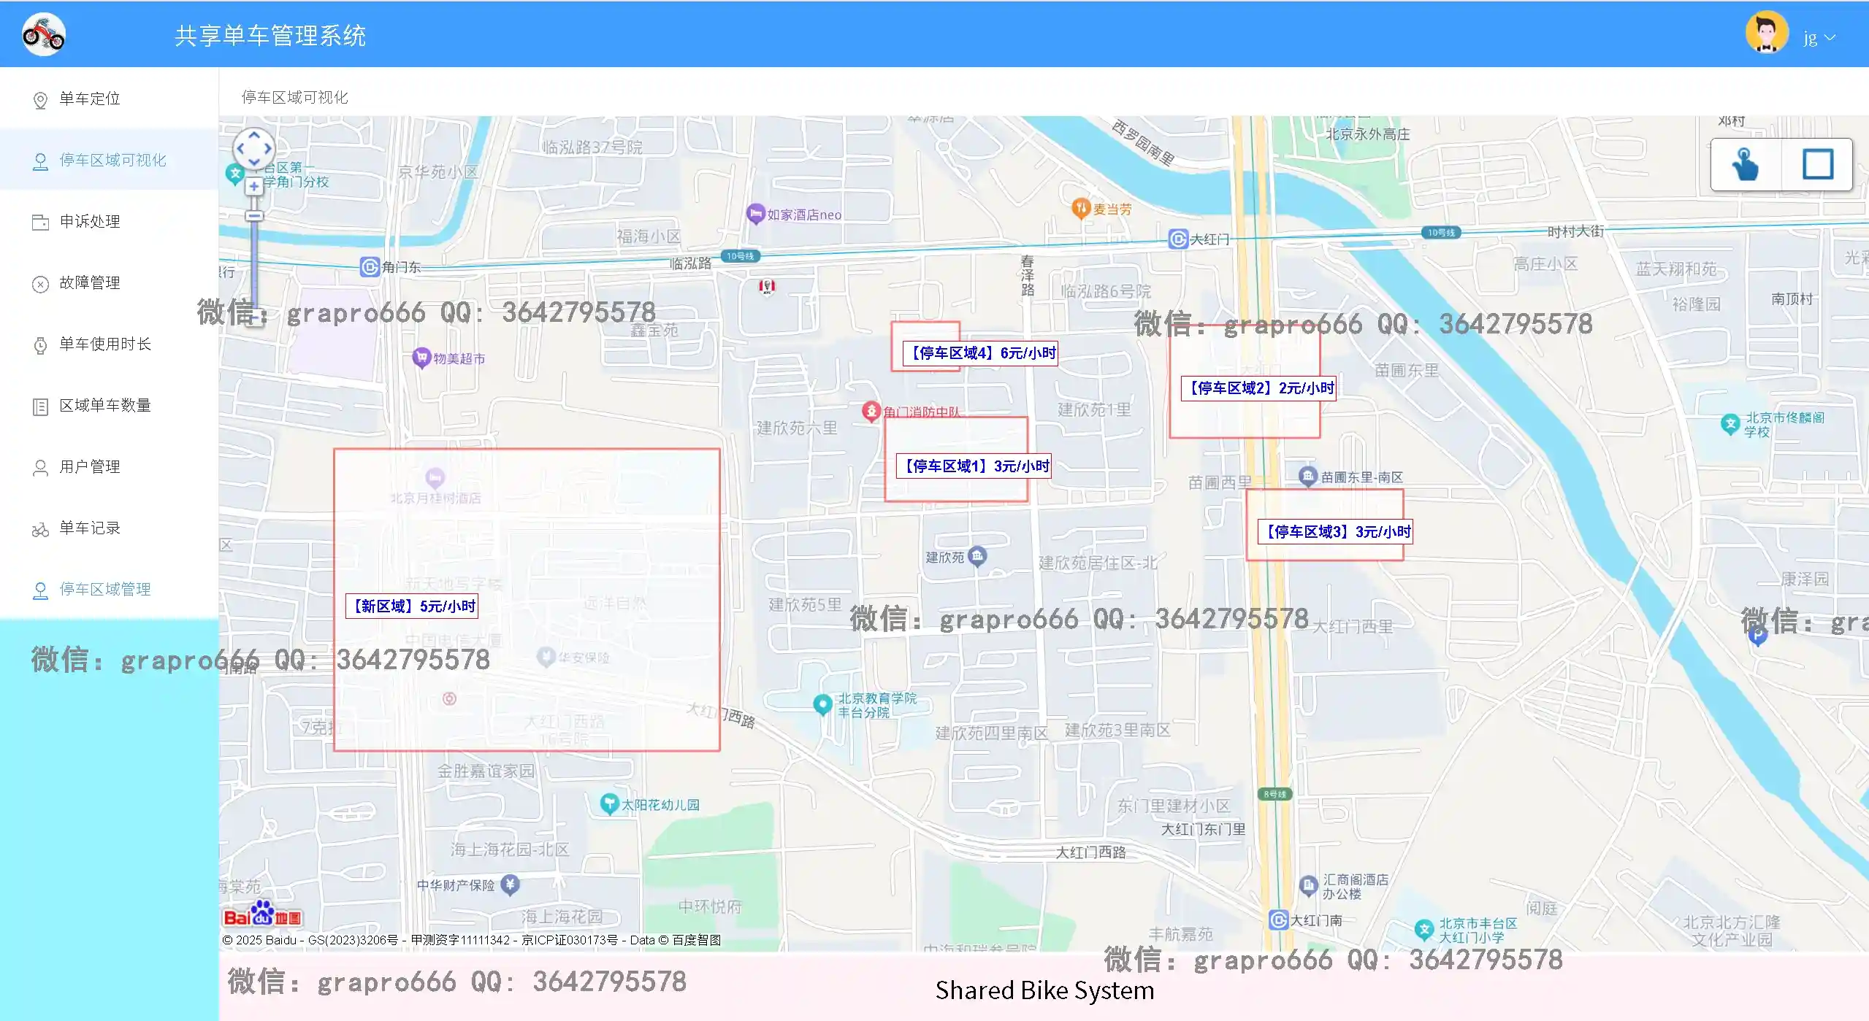This screenshot has width=1869, height=1021.
Task: Click the 新区域 5元/小时 label
Action: 412,606
